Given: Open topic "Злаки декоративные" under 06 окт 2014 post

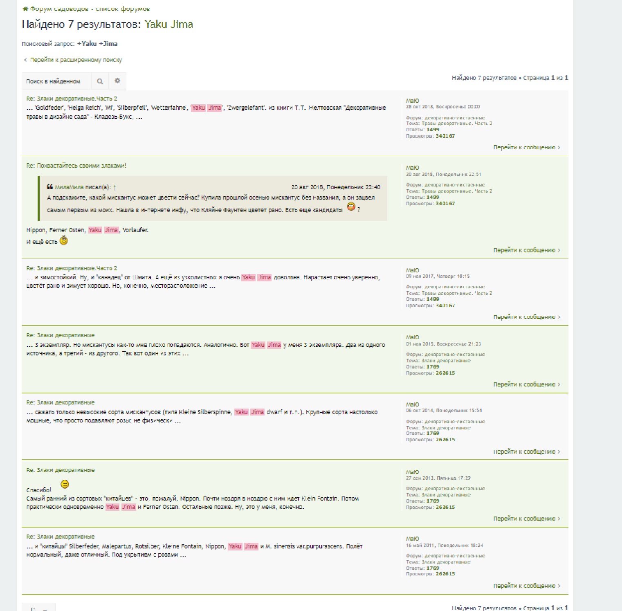Looking at the screenshot, I should (446, 428).
